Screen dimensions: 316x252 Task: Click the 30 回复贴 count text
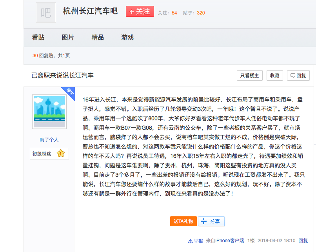point(43,56)
